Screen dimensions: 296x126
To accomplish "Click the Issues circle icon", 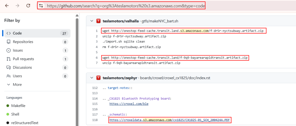I will (8, 50).
